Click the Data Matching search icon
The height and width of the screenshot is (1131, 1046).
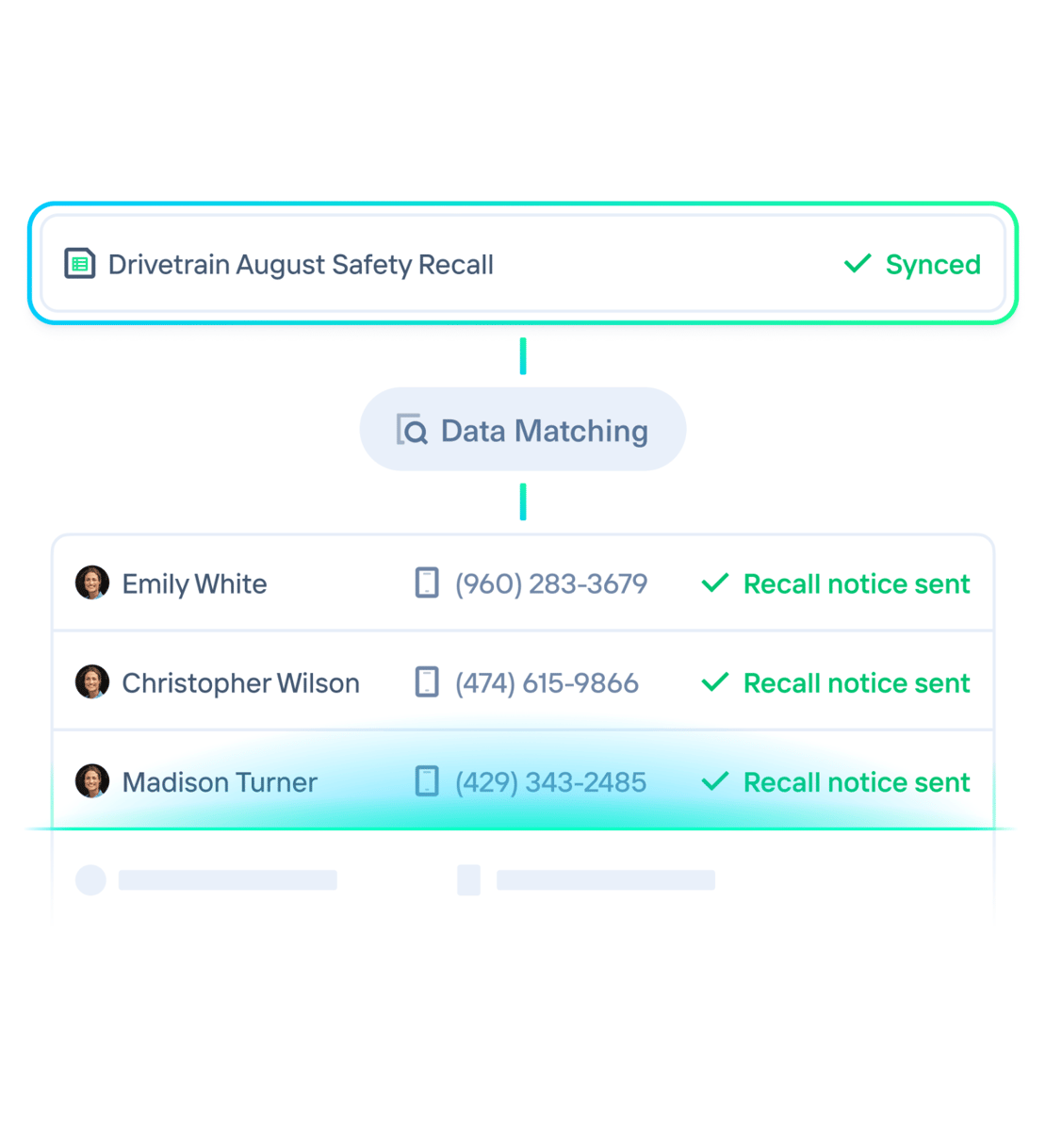[412, 430]
